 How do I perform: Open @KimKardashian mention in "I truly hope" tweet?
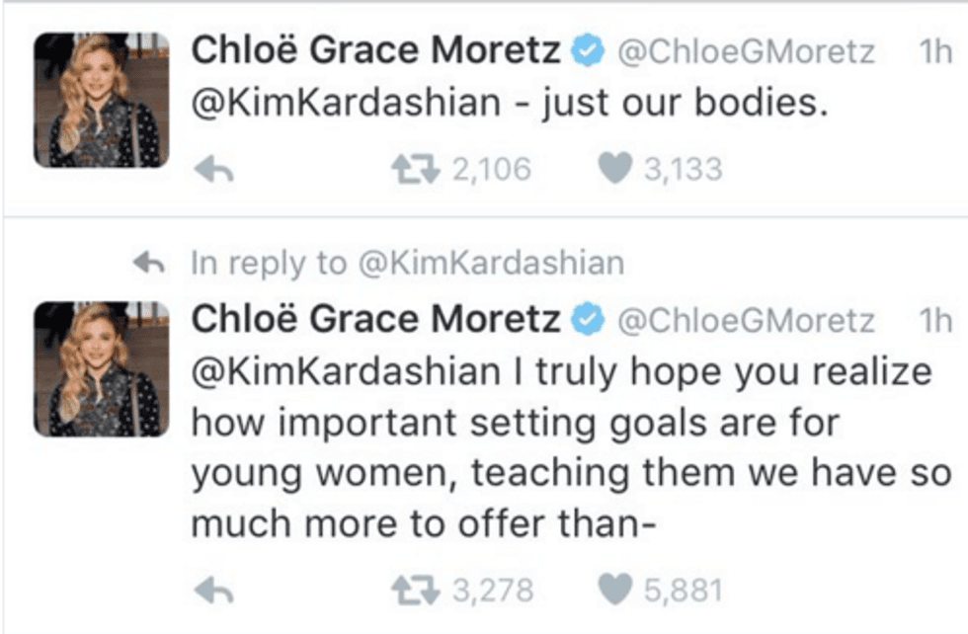(x=346, y=371)
